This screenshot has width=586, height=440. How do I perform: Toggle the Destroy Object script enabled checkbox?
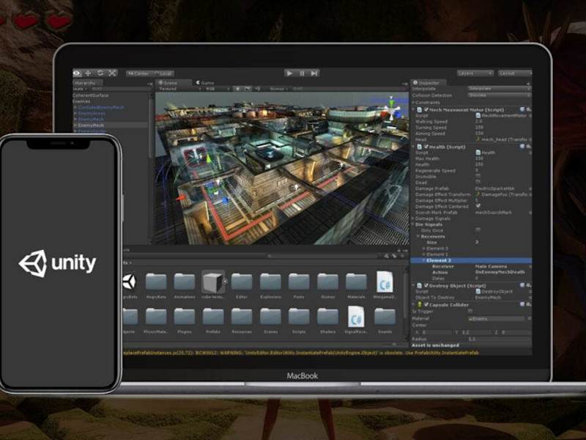point(426,285)
